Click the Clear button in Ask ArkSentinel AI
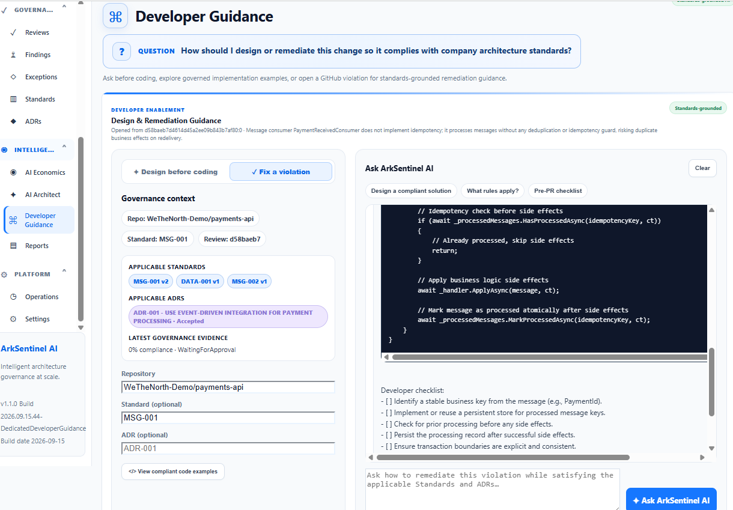Image resolution: width=733 pixels, height=510 pixels. pos(702,168)
